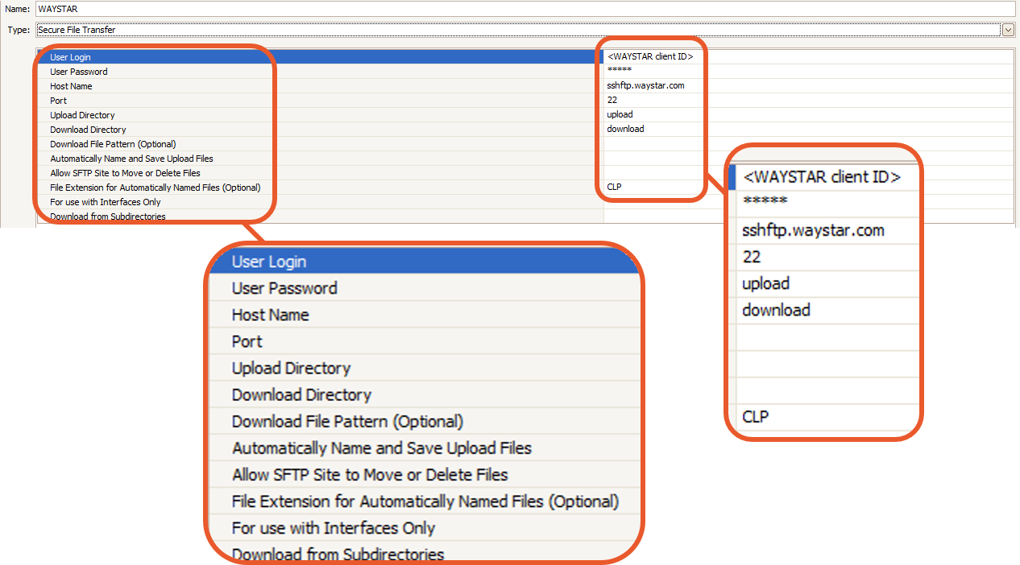Viewport: 1020px width, 565px height.
Task: Click the masked password value field
Action: pos(645,71)
